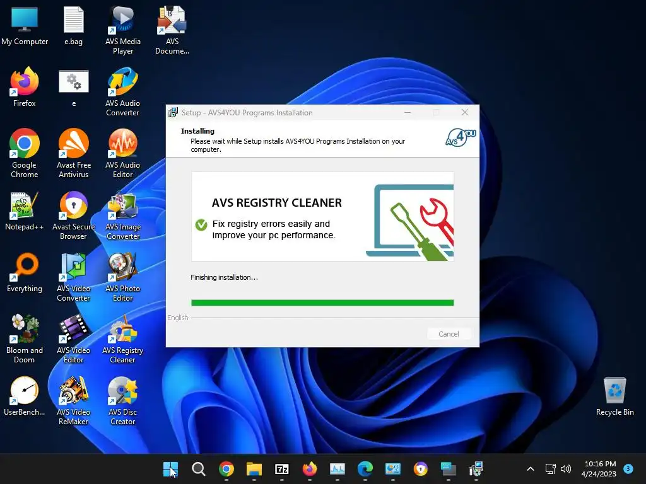Open the clock showing 10:16 PM
The image size is (646, 484).
(x=599, y=469)
